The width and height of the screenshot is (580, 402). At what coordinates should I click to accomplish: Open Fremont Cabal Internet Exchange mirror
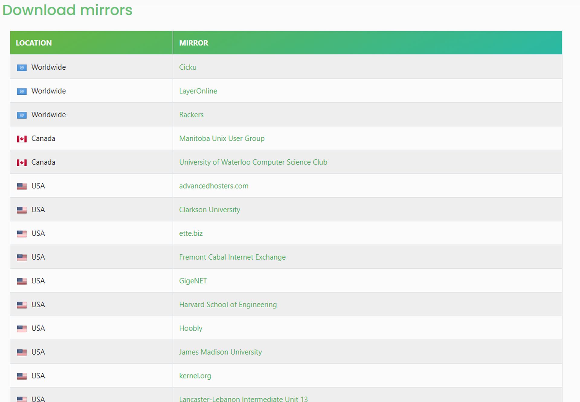[232, 257]
